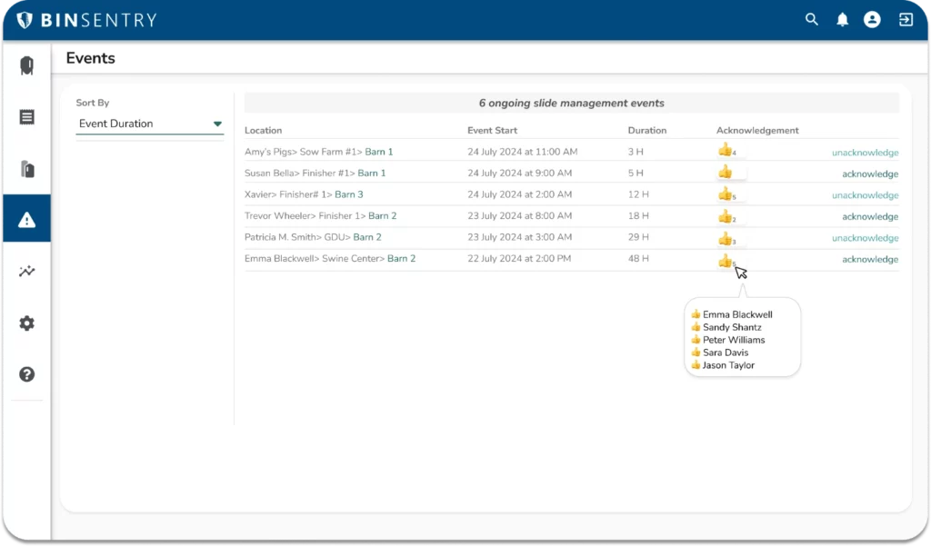The image size is (931, 546).
Task: Click the search magnifier icon
Action: point(812,20)
